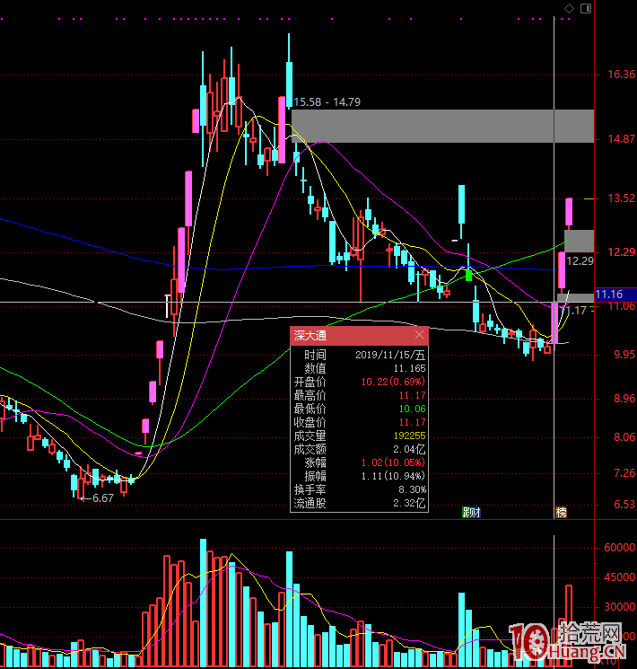Screen dimensions: 637x669
Task: Click the 涨幅 value 1.02(10.05%)
Action: 393,462
